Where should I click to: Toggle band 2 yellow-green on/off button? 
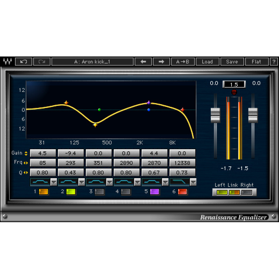[x=71, y=191]
